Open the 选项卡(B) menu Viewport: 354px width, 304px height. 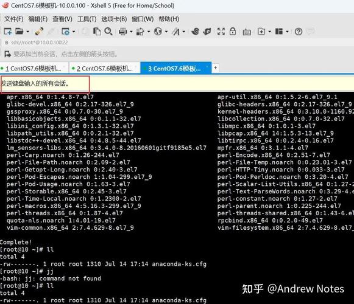[x=114, y=19]
